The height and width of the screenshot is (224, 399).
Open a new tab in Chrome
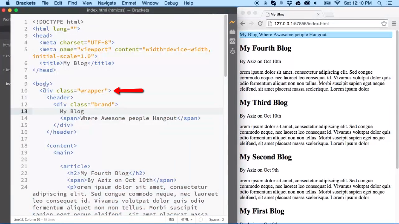[x=328, y=14]
